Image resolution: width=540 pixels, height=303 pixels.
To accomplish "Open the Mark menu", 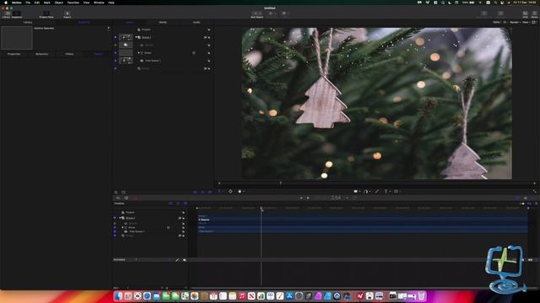I will pyautogui.click(x=47, y=3).
